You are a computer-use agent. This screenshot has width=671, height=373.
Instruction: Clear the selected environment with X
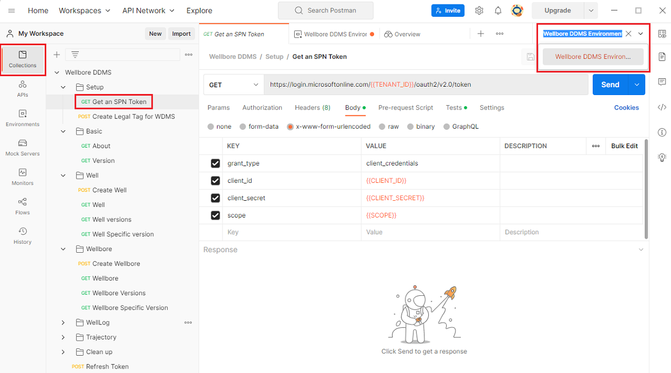coord(629,34)
